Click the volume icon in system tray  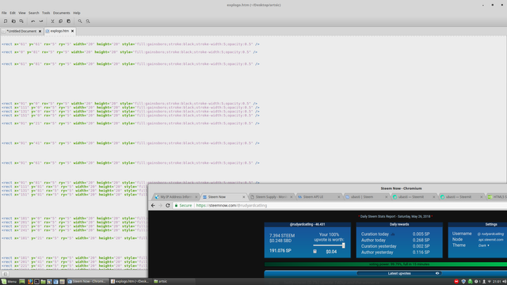[x=505, y=282]
